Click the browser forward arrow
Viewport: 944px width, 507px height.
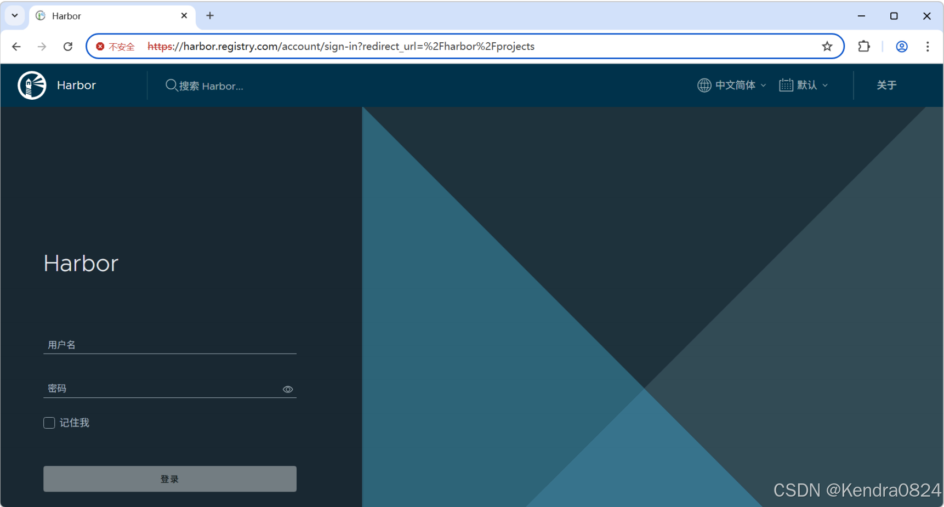(42, 47)
